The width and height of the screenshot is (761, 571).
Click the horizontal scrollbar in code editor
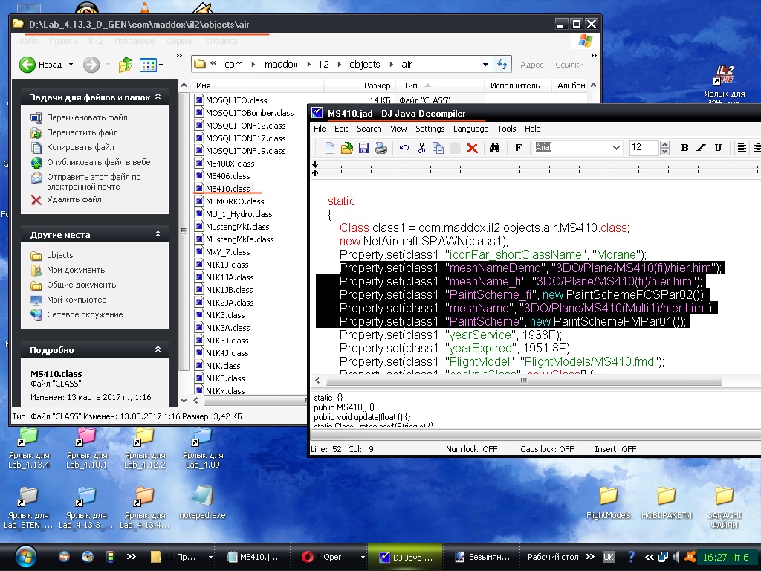(x=523, y=380)
